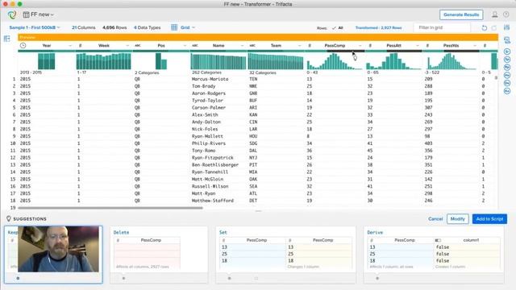Select the Set suggestion card
516x290 pixels.
tap(285, 255)
